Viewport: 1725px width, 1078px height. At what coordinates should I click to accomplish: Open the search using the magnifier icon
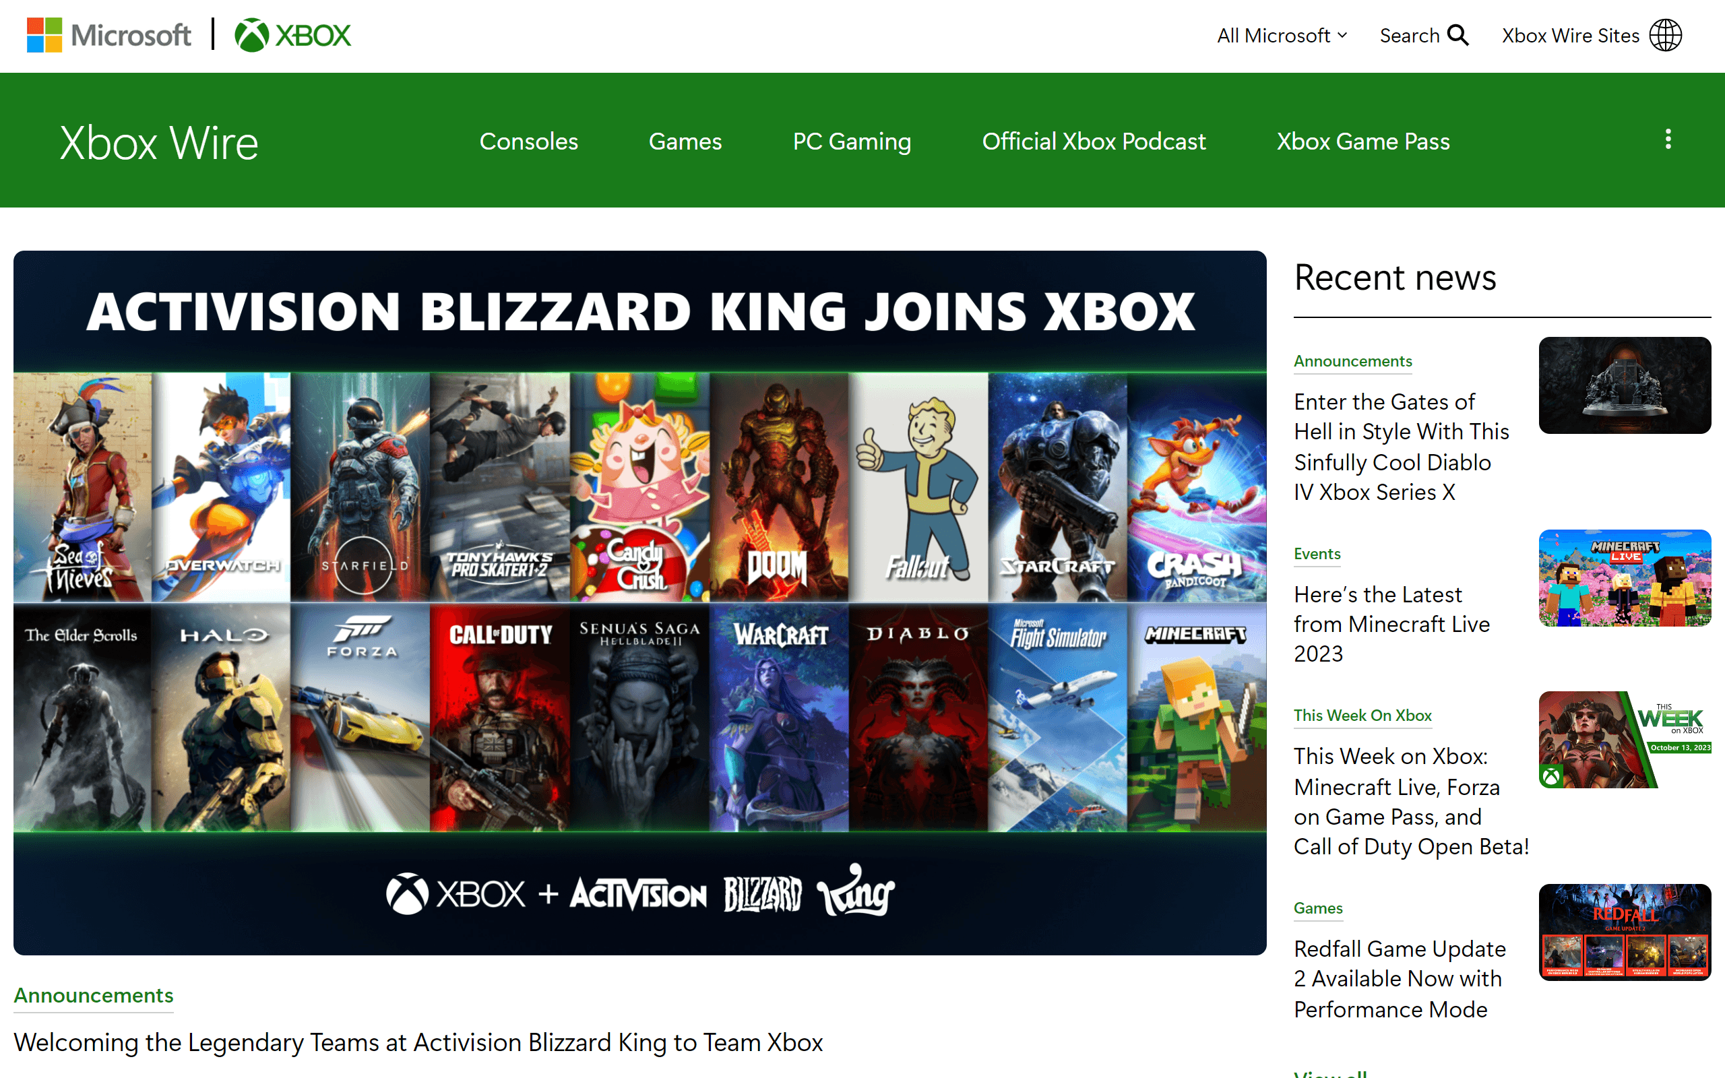1458,34
